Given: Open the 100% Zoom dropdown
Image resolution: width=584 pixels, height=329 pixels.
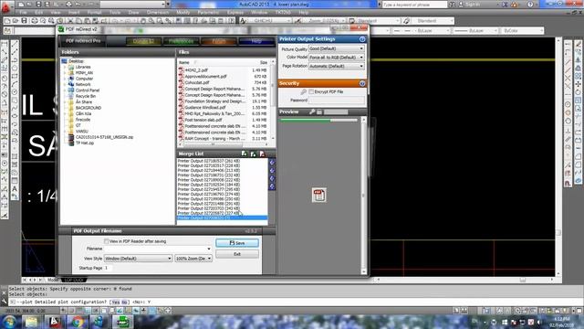Looking at the screenshot, I should (x=193, y=258).
